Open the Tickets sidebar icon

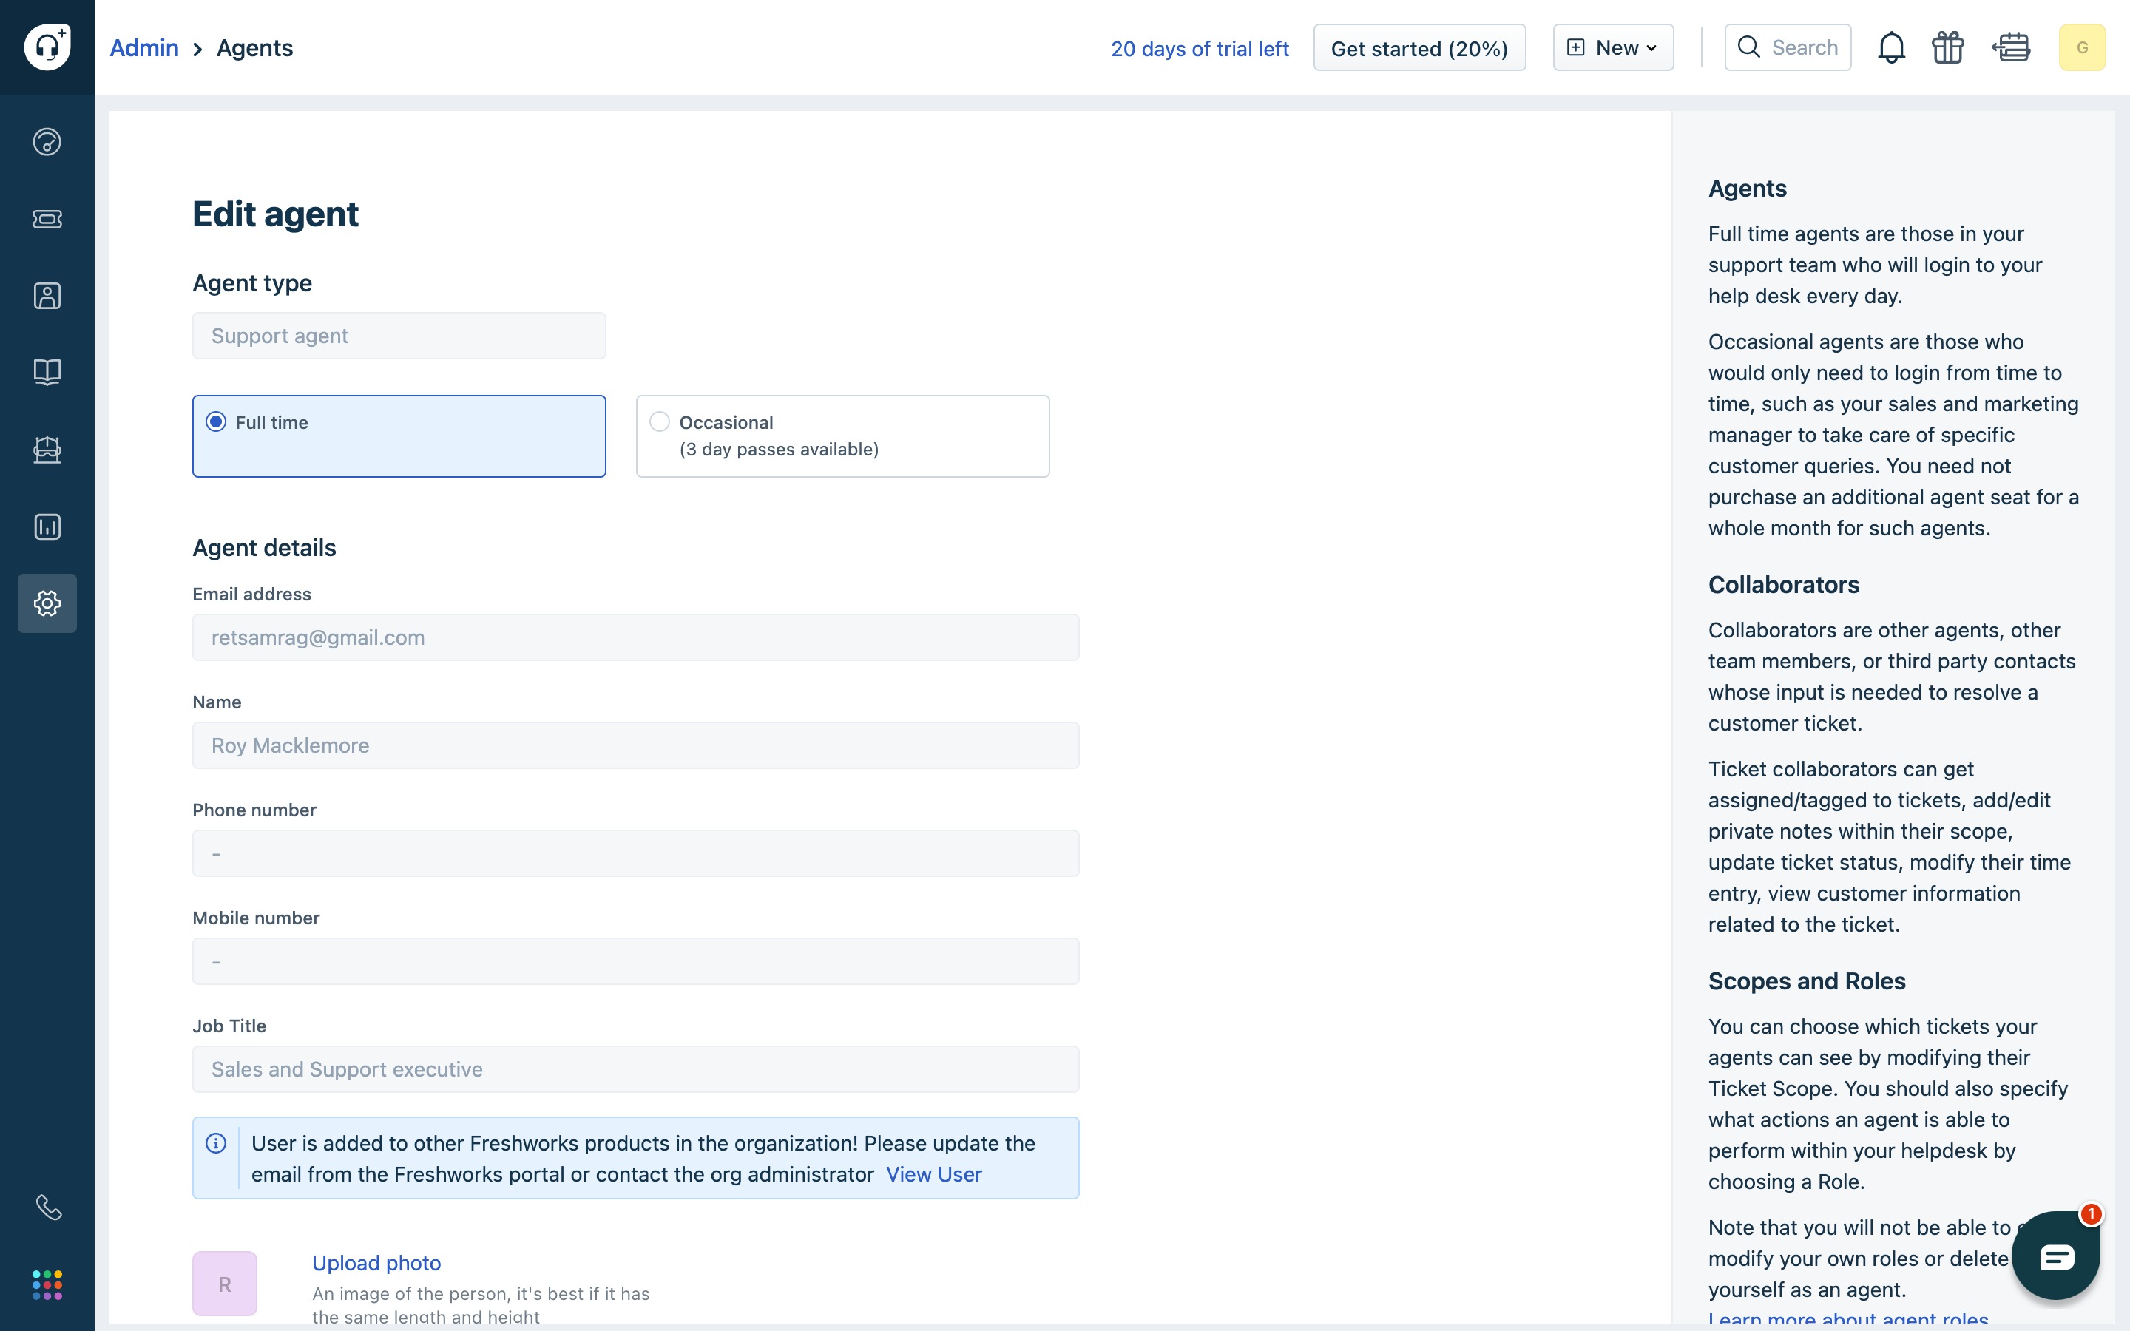coord(47,218)
